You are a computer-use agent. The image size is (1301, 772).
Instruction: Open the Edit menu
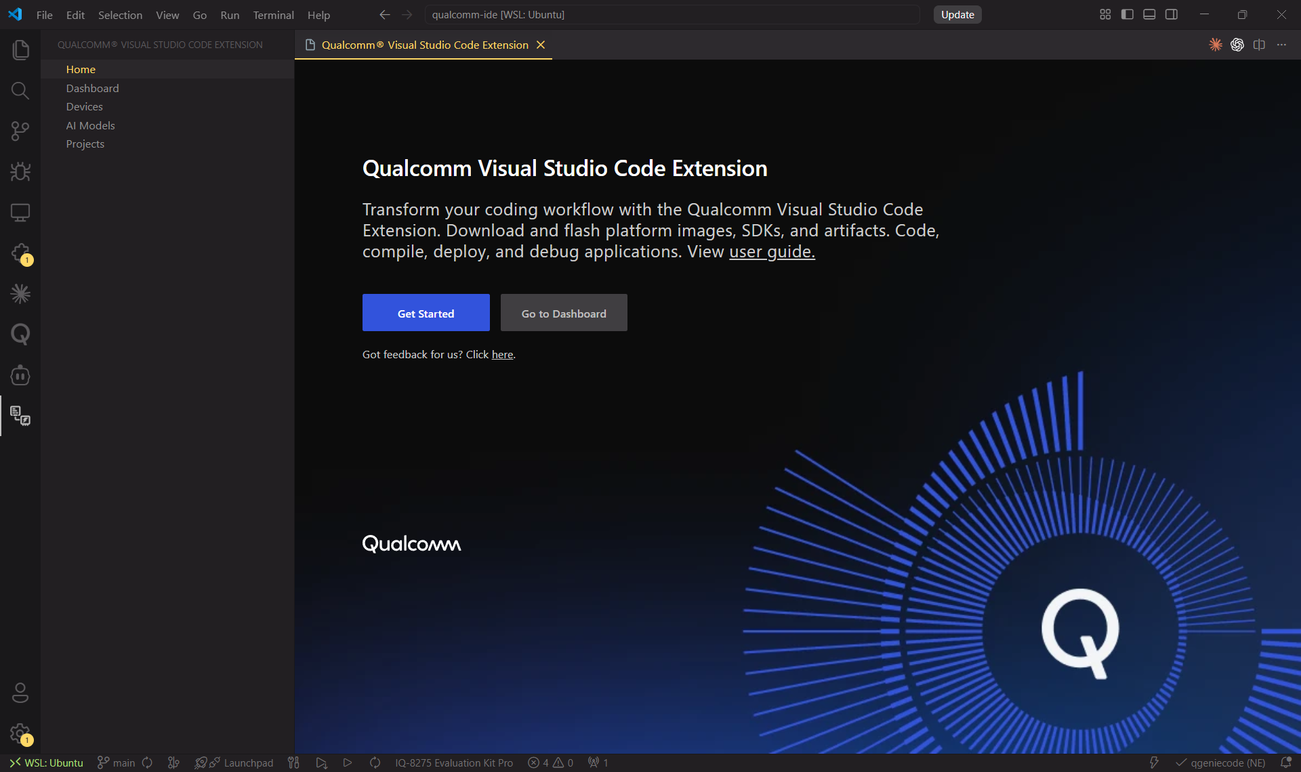[75, 15]
